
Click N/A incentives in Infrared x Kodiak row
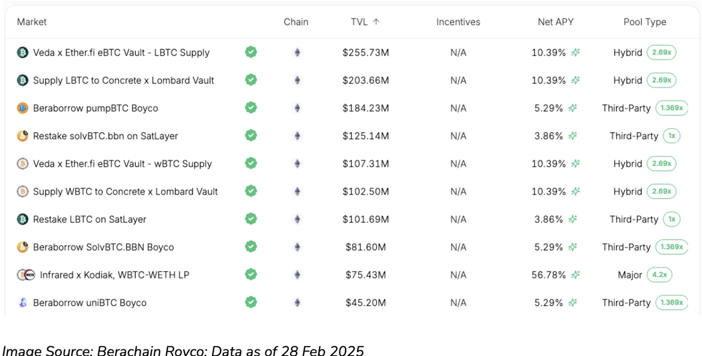tap(458, 275)
